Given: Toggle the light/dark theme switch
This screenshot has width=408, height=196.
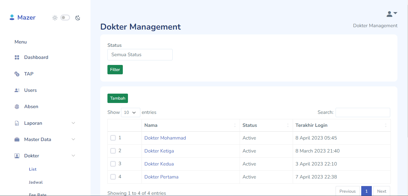Looking at the screenshot, I should click(x=65, y=18).
